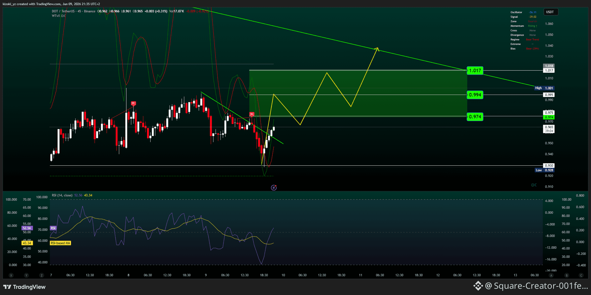
Task: Click the USDT currency button
Action: click(x=550, y=12)
